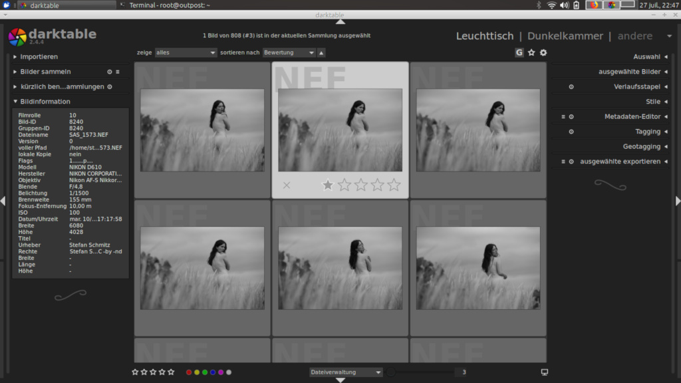681x383 pixels.
Task: Toggle star overlays in top toolbar
Action: point(531,53)
